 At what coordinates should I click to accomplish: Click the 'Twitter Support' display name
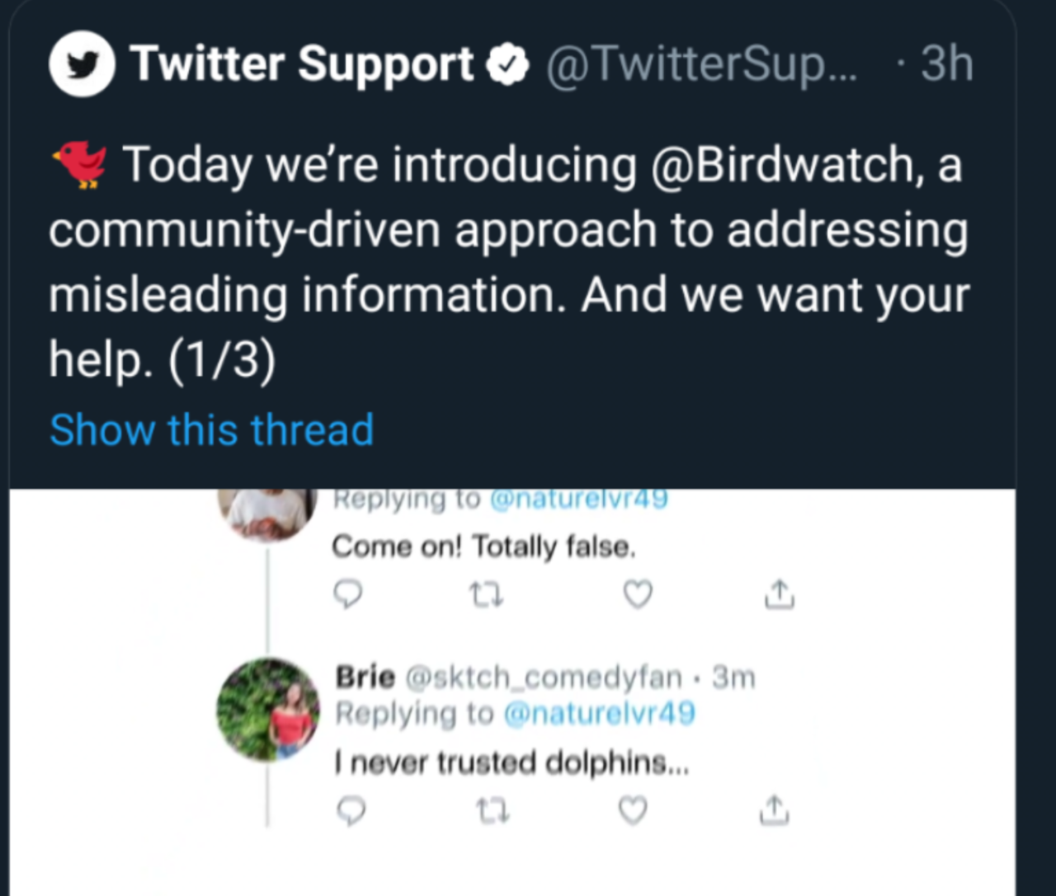(x=302, y=65)
